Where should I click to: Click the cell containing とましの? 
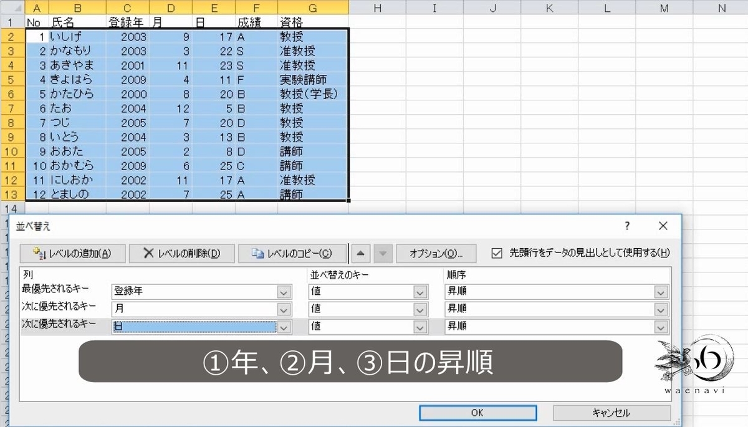(x=77, y=194)
